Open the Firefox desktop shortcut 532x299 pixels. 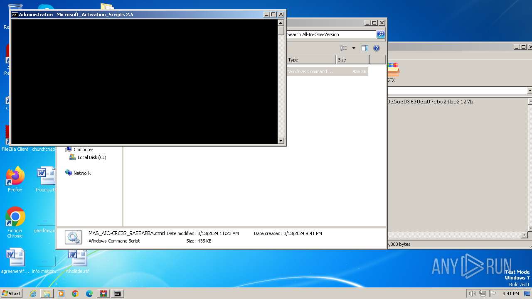pyautogui.click(x=15, y=179)
